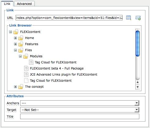Click the Anchors label
The image size is (150, 128).
point(13,103)
